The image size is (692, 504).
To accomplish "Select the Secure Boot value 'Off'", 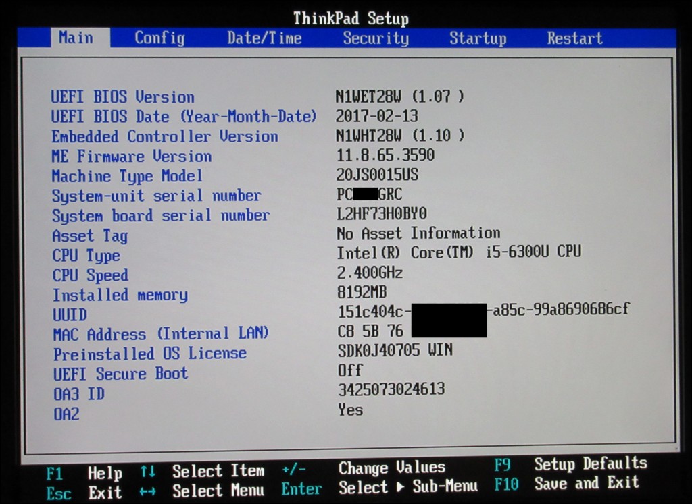I will 350,370.
